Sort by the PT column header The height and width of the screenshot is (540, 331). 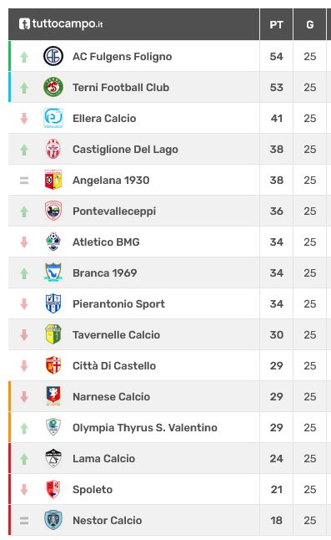coord(277,24)
